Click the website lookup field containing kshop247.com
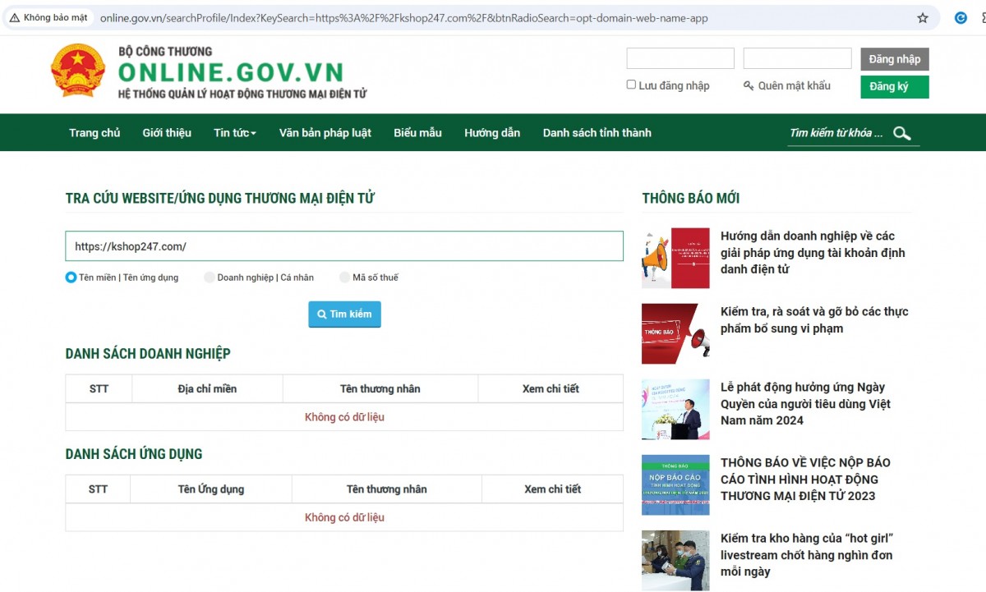 (x=343, y=246)
